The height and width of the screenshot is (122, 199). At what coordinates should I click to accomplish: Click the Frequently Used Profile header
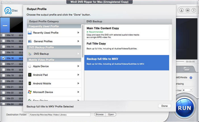pyautogui.click(x=54, y=26)
